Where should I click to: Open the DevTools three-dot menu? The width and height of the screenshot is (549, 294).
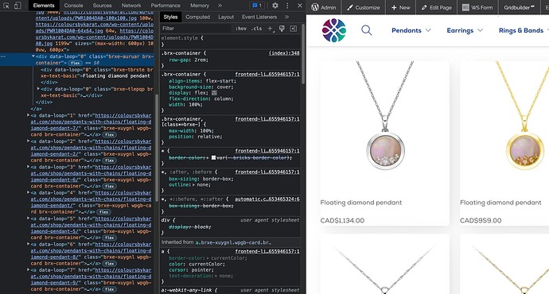287,6
